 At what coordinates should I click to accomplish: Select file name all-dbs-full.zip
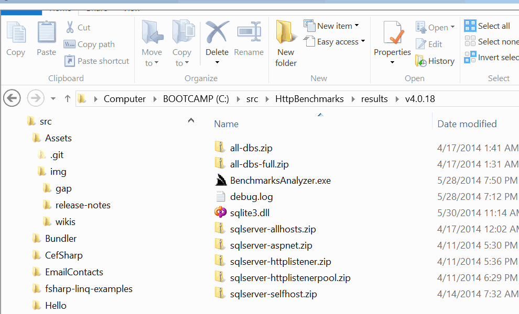click(x=259, y=164)
